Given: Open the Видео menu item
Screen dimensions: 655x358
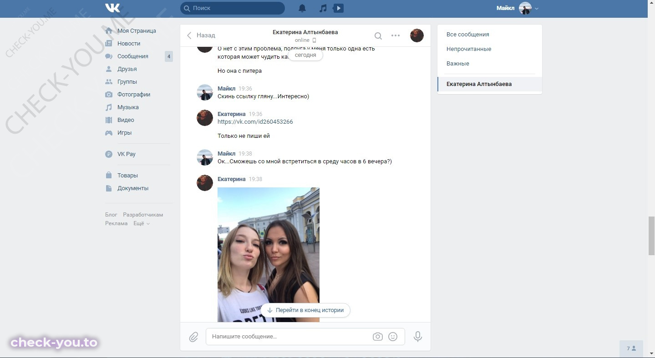Looking at the screenshot, I should click(126, 120).
